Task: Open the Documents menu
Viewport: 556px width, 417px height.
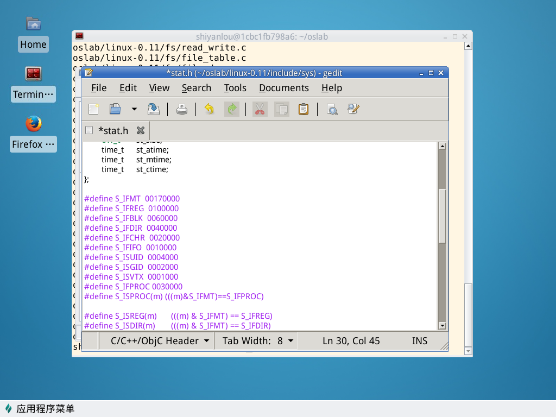Action: [283, 88]
